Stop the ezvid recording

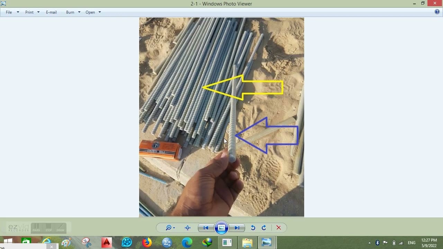pos(48,228)
